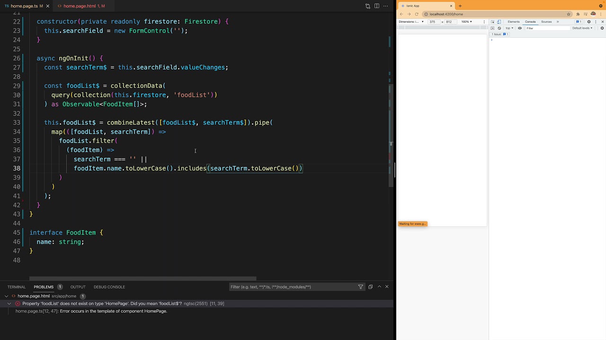Click the '1 Issue' link in console
The width and height of the screenshot is (606, 340).
pos(499,34)
